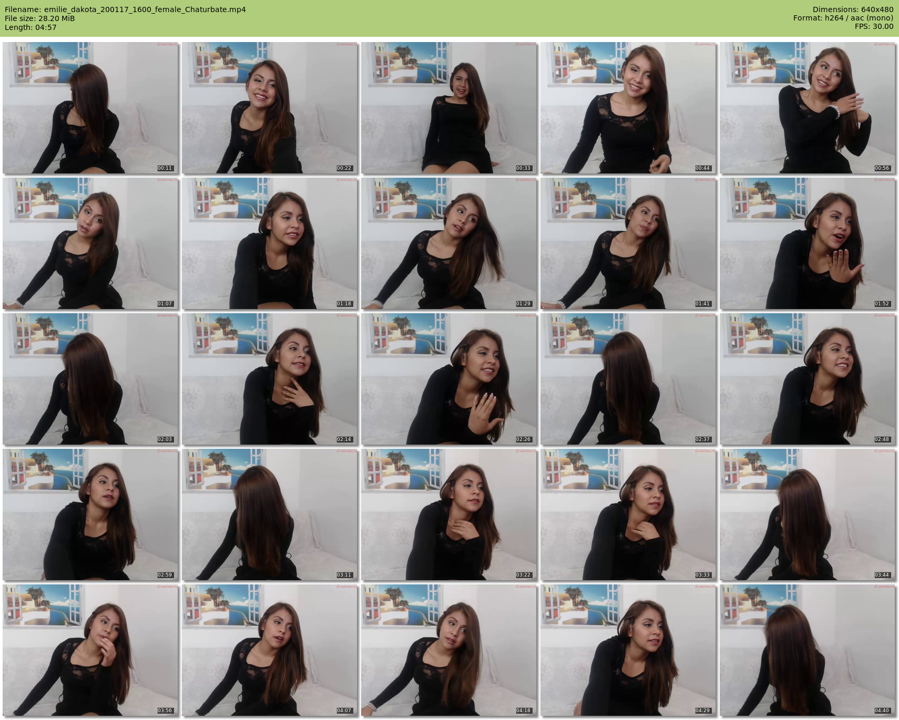Click the File size 28.20 MiB text

39,18
